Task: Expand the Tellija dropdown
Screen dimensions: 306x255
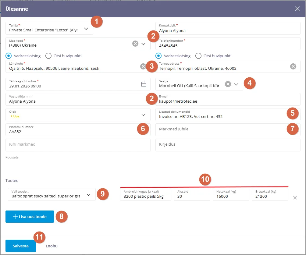Action: click(x=86, y=29)
